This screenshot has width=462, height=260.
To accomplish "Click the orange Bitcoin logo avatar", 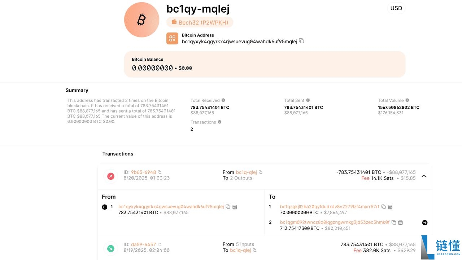I will pyautogui.click(x=141, y=20).
